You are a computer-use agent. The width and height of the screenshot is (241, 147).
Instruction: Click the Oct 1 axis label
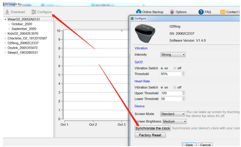64,125
